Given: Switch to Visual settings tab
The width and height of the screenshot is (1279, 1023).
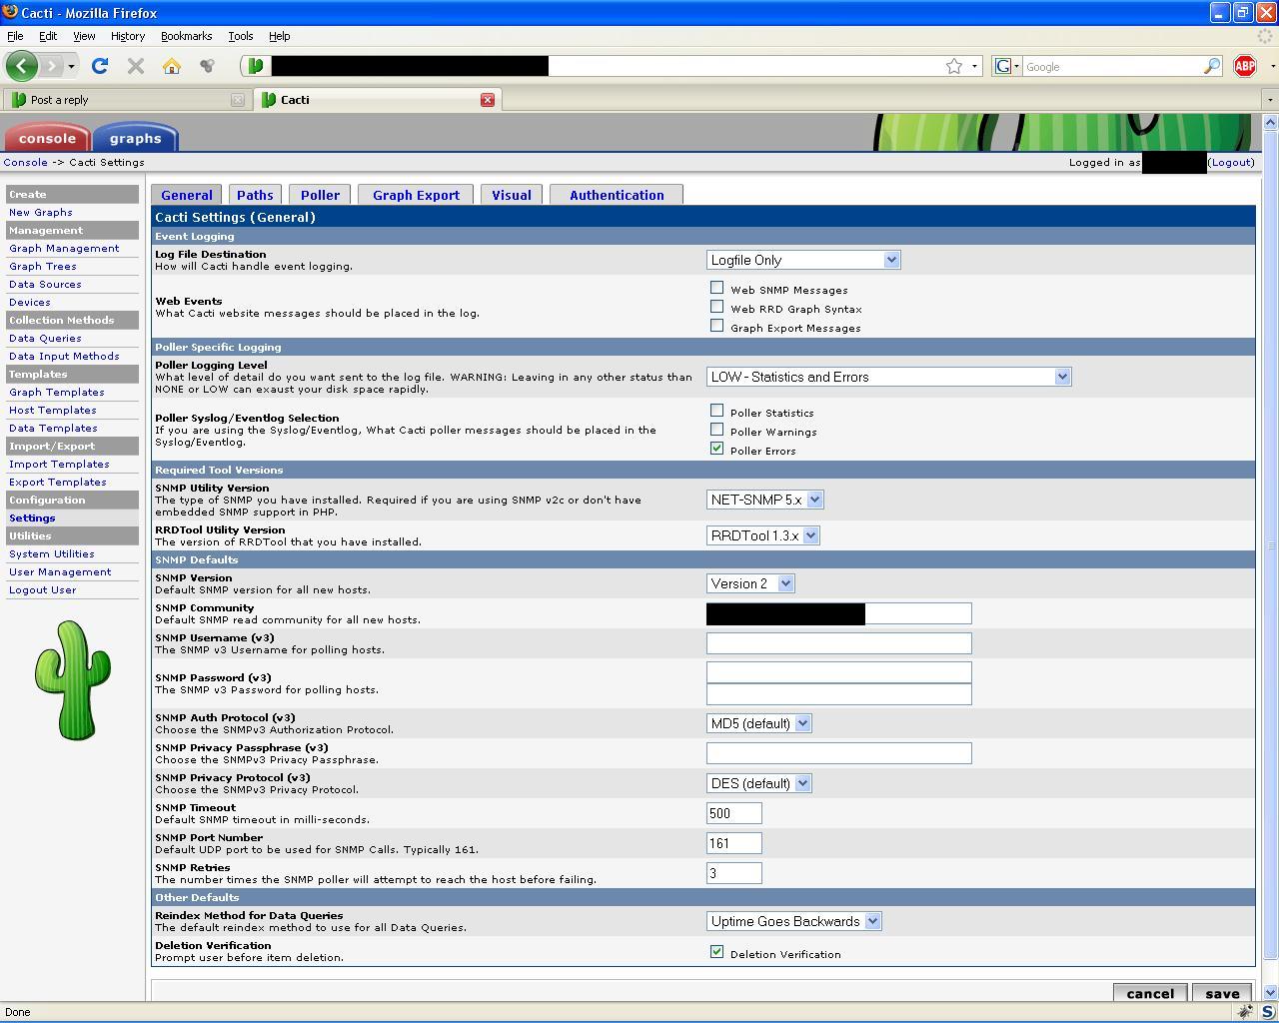Looking at the screenshot, I should click(x=512, y=195).
